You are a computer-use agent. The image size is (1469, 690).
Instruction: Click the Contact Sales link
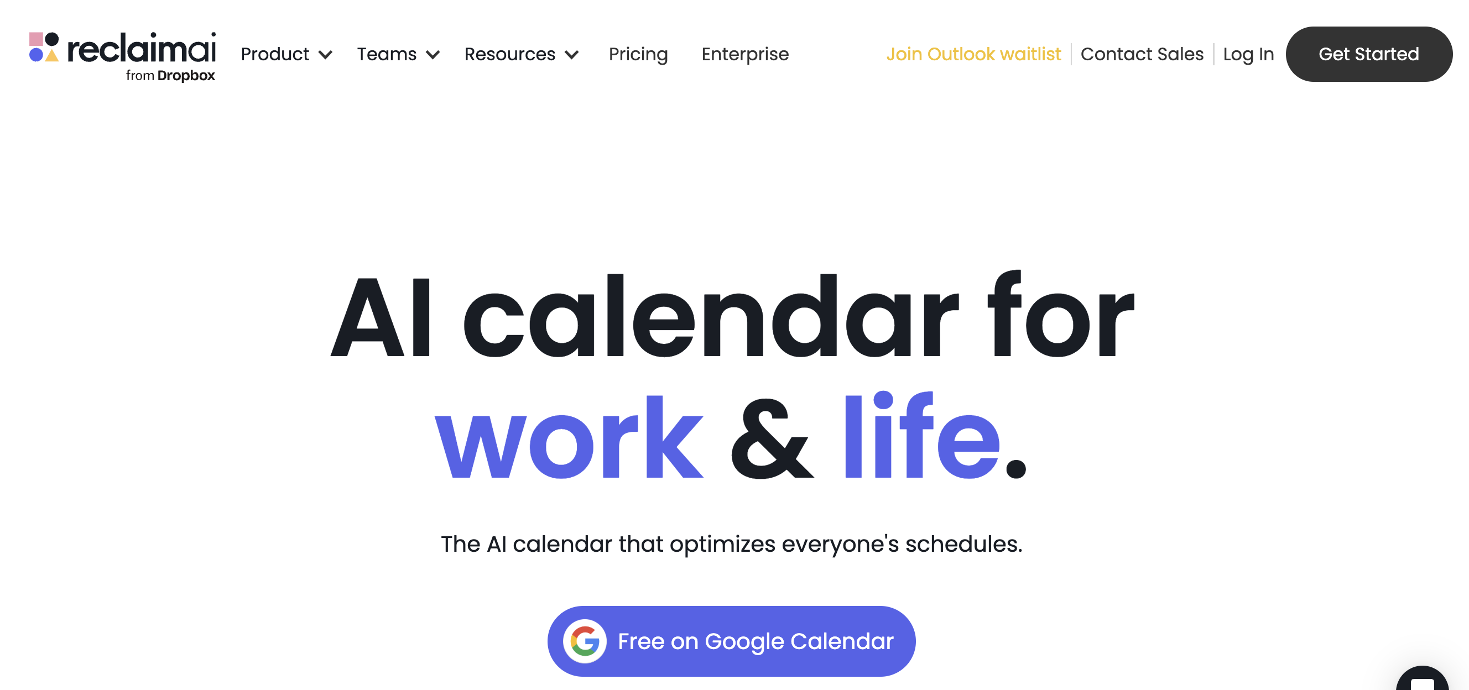click(x=1142, y=54)
